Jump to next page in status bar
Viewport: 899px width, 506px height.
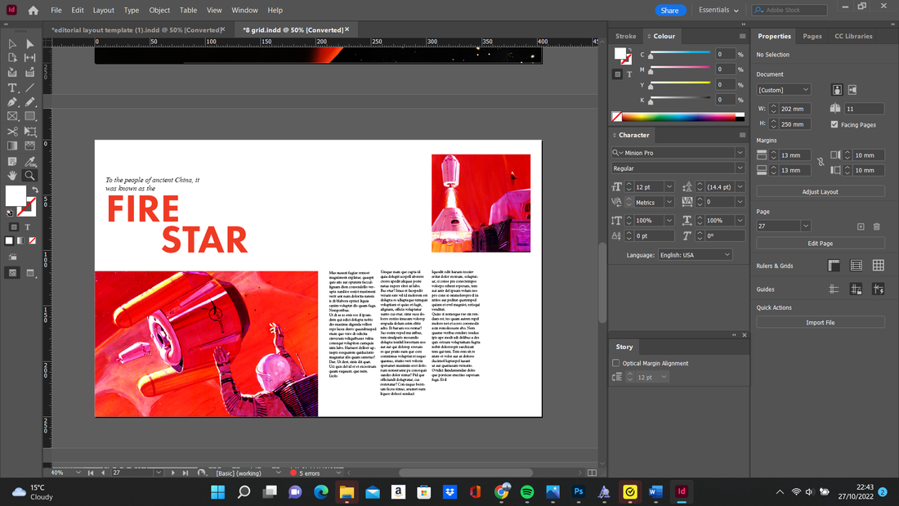pos(172,473)
